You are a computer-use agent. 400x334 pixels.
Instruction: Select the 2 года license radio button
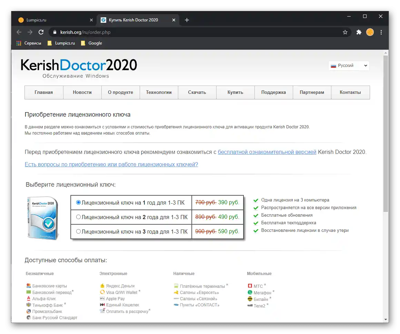coord(79,217)
